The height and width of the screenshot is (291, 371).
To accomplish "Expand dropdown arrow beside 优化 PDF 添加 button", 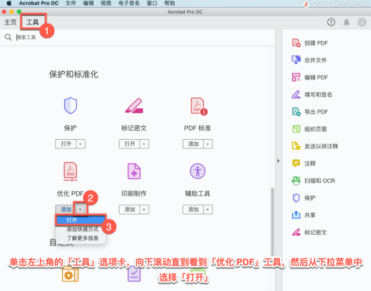I will [81, 209].
